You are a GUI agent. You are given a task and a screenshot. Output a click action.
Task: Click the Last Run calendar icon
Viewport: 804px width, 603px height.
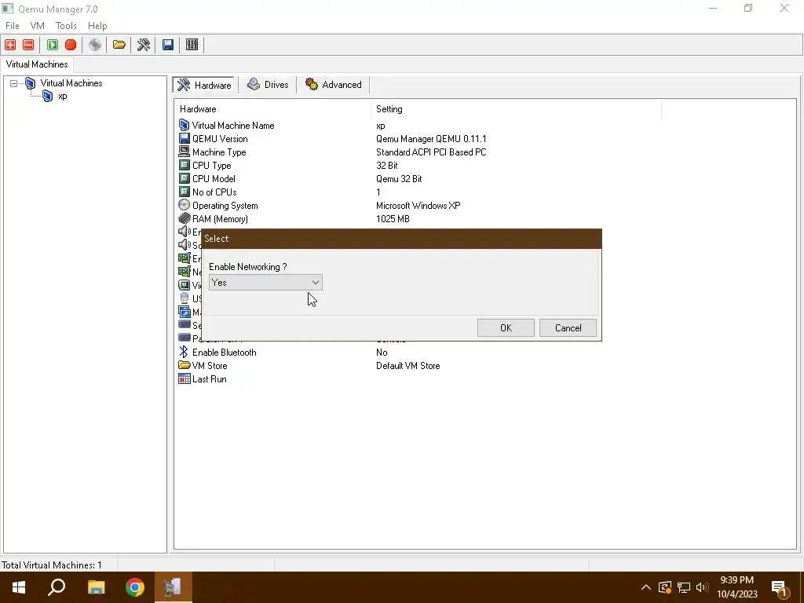(184, 378)
